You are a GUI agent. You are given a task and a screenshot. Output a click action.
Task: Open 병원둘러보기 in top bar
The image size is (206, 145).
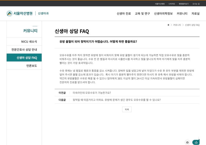pos(184,4)
